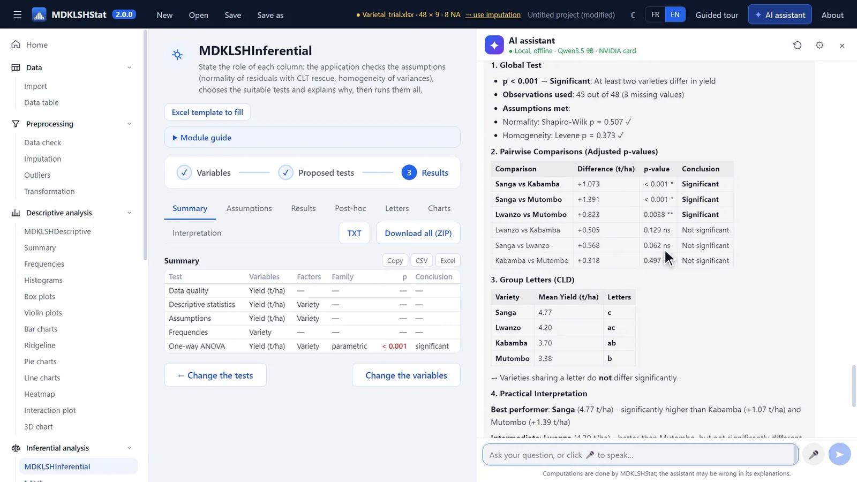Toggle dark mode moon icon
The image size is (857, 482).
pyautogui.click(x=633, y=15)
